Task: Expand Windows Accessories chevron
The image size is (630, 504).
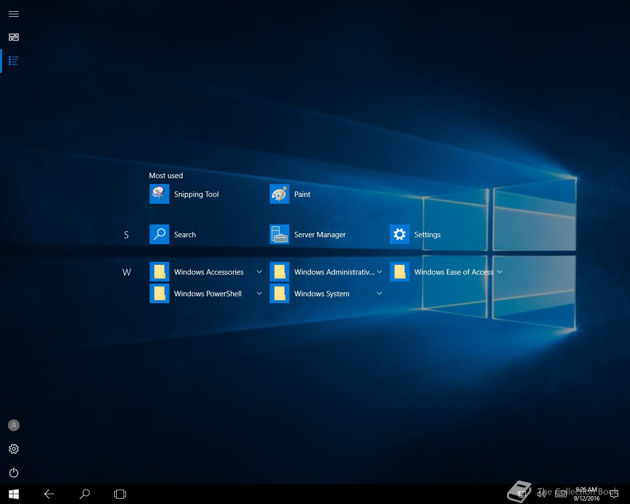Action: (x=259, y=272)
